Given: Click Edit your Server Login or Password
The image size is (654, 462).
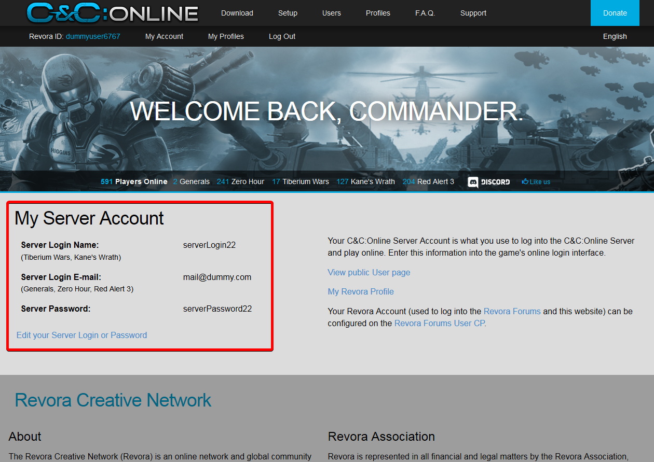Looking at the screenshot, I should click(x=81, y=335).
